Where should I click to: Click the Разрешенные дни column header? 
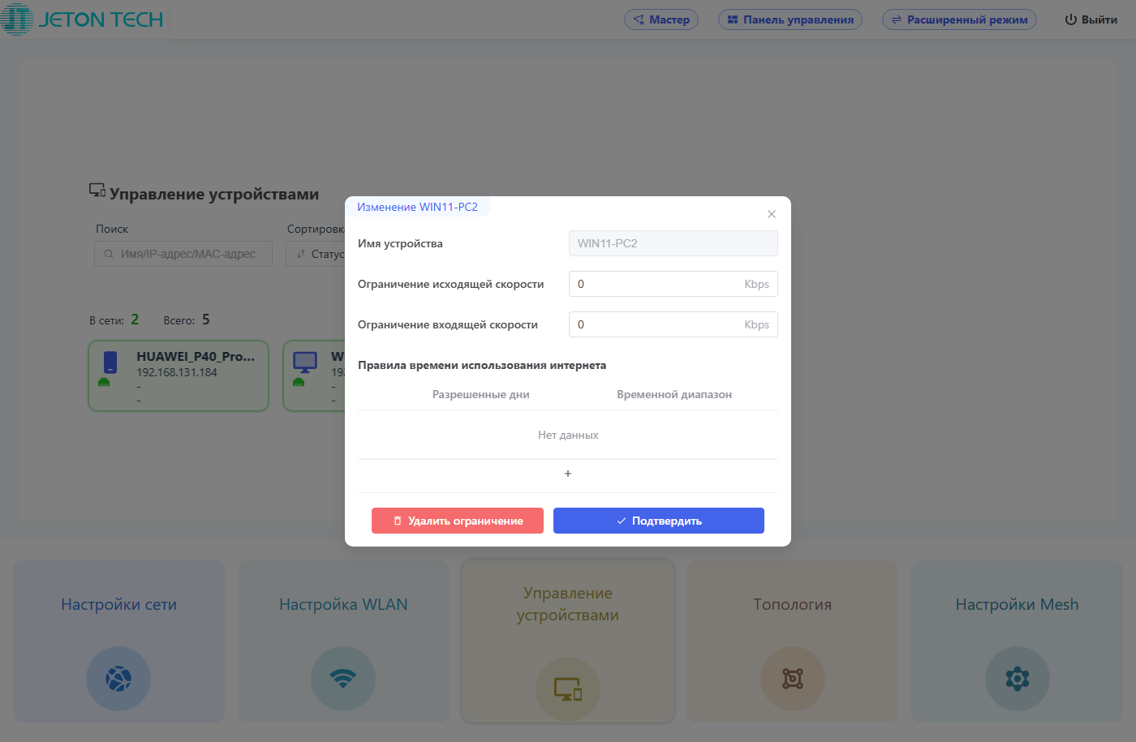click(x=480, y=394)
